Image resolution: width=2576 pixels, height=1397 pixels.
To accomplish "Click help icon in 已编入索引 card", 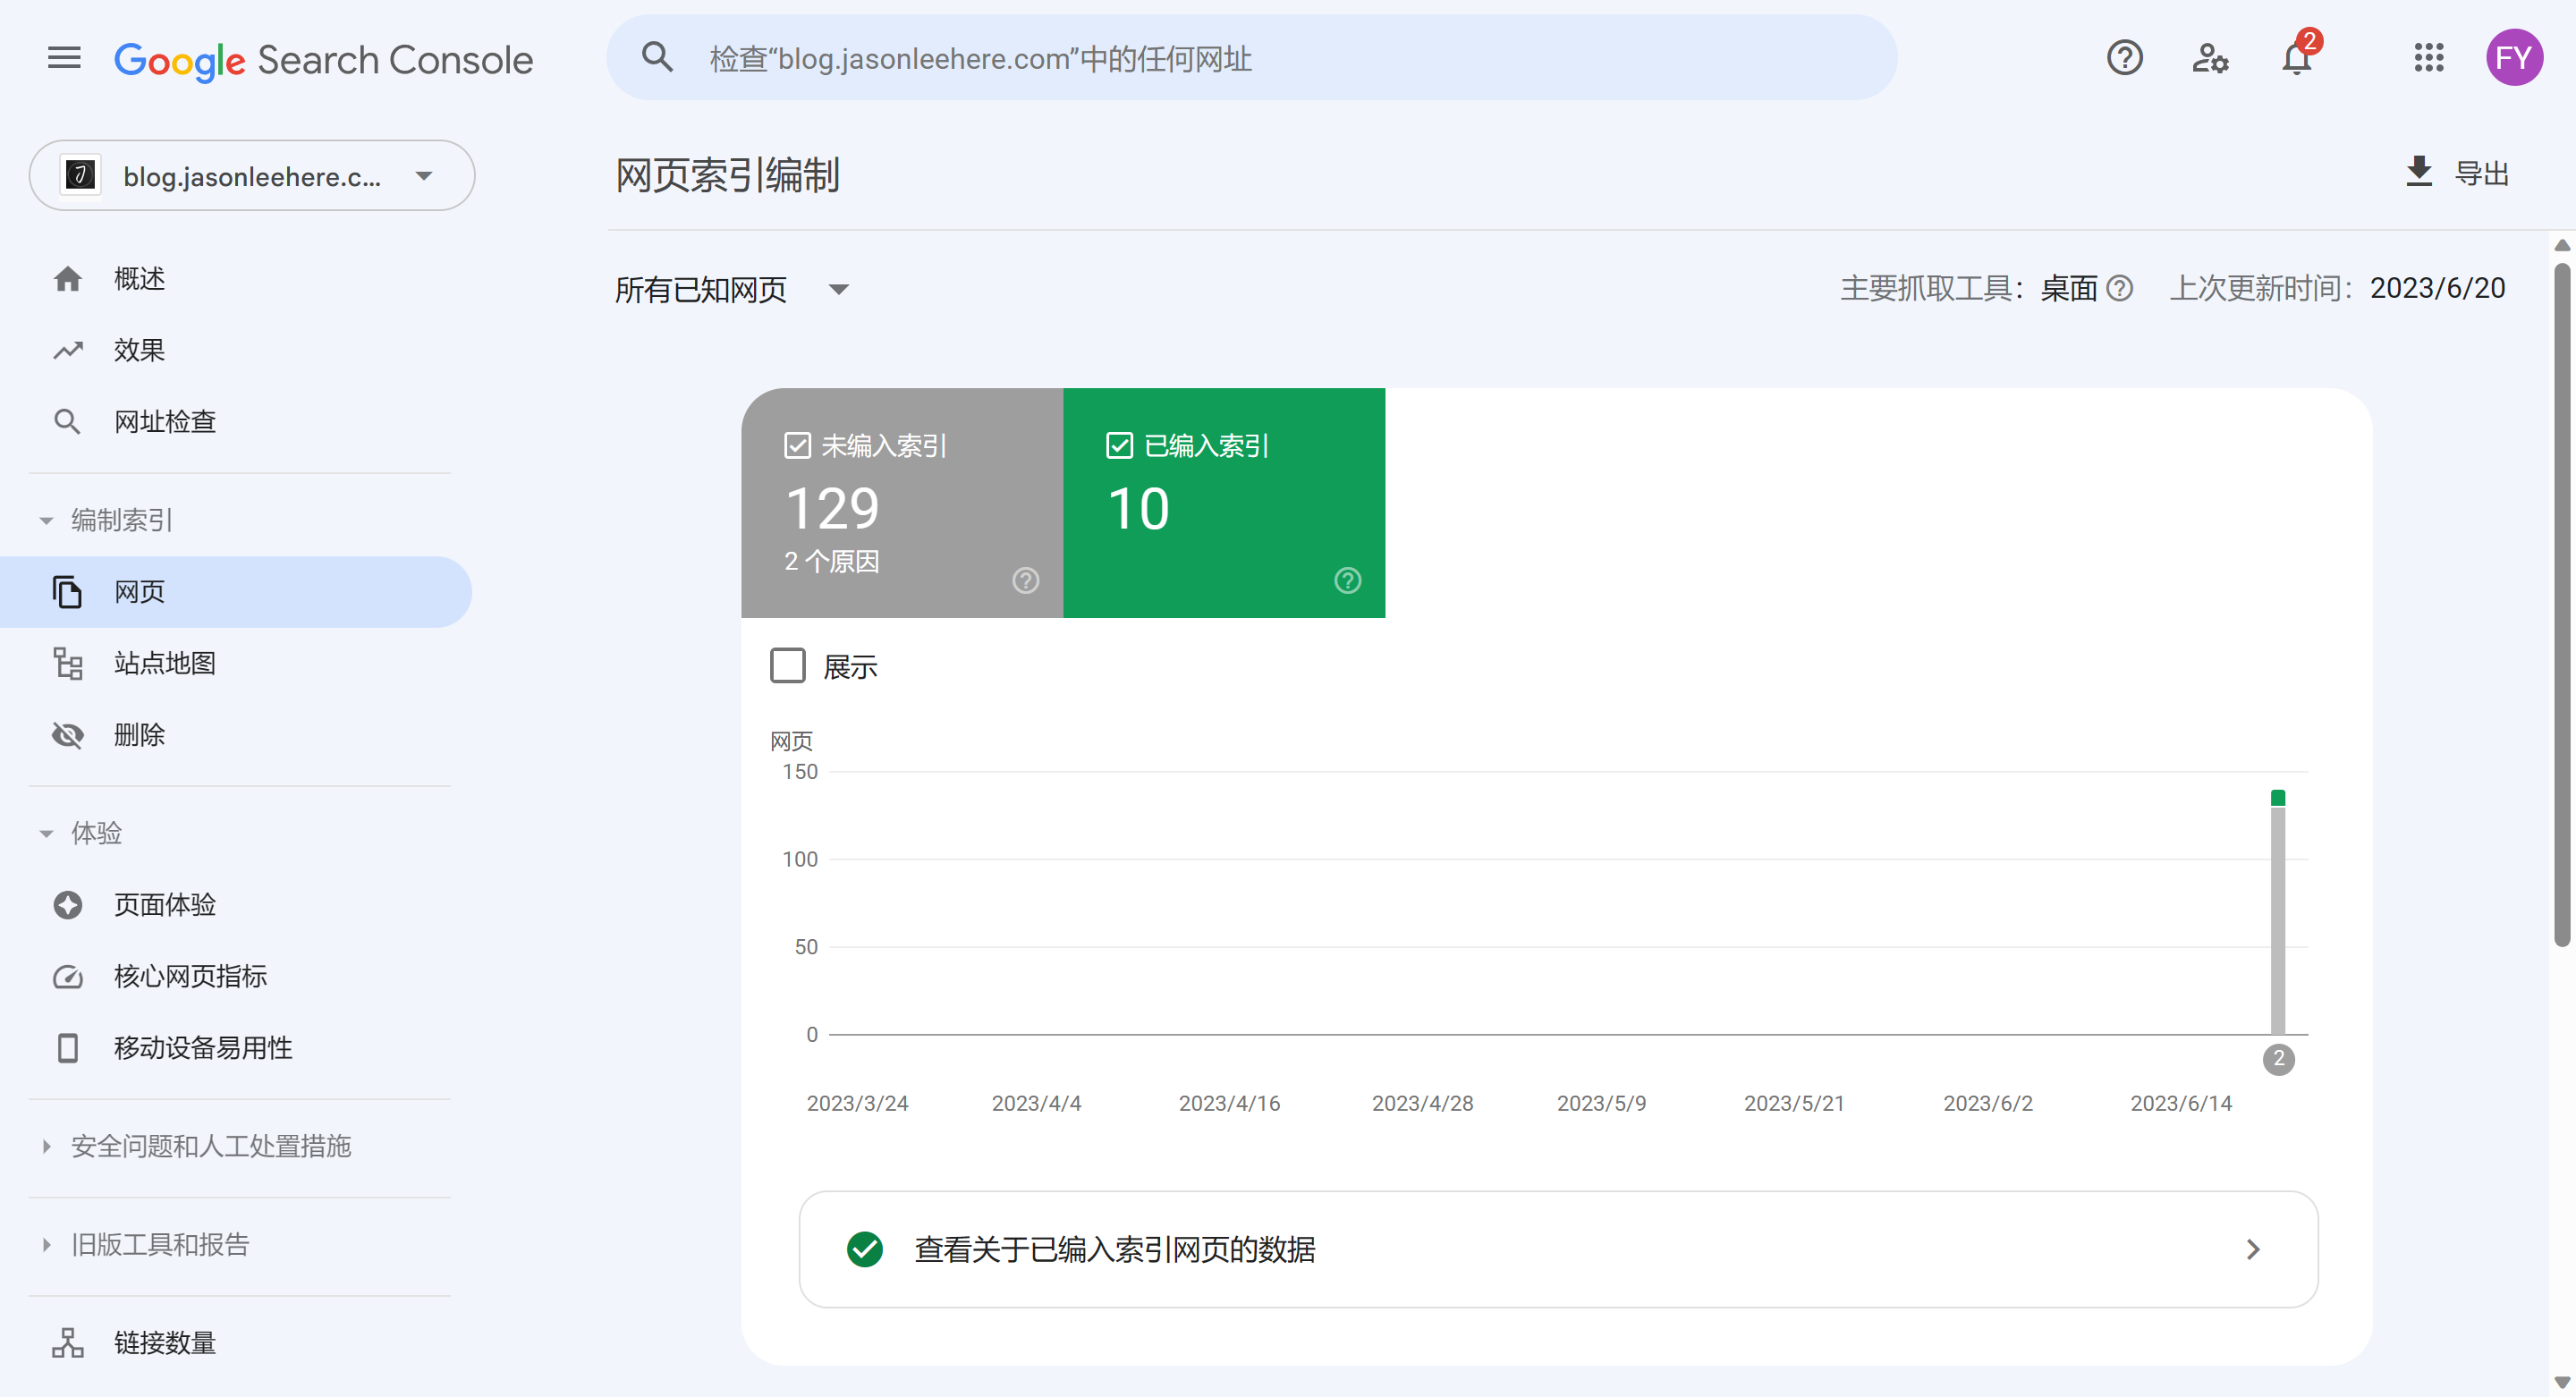I will pos(1348,581).
